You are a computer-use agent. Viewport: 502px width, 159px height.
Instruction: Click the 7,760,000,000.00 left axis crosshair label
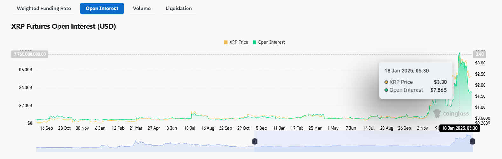click(30, 54)
